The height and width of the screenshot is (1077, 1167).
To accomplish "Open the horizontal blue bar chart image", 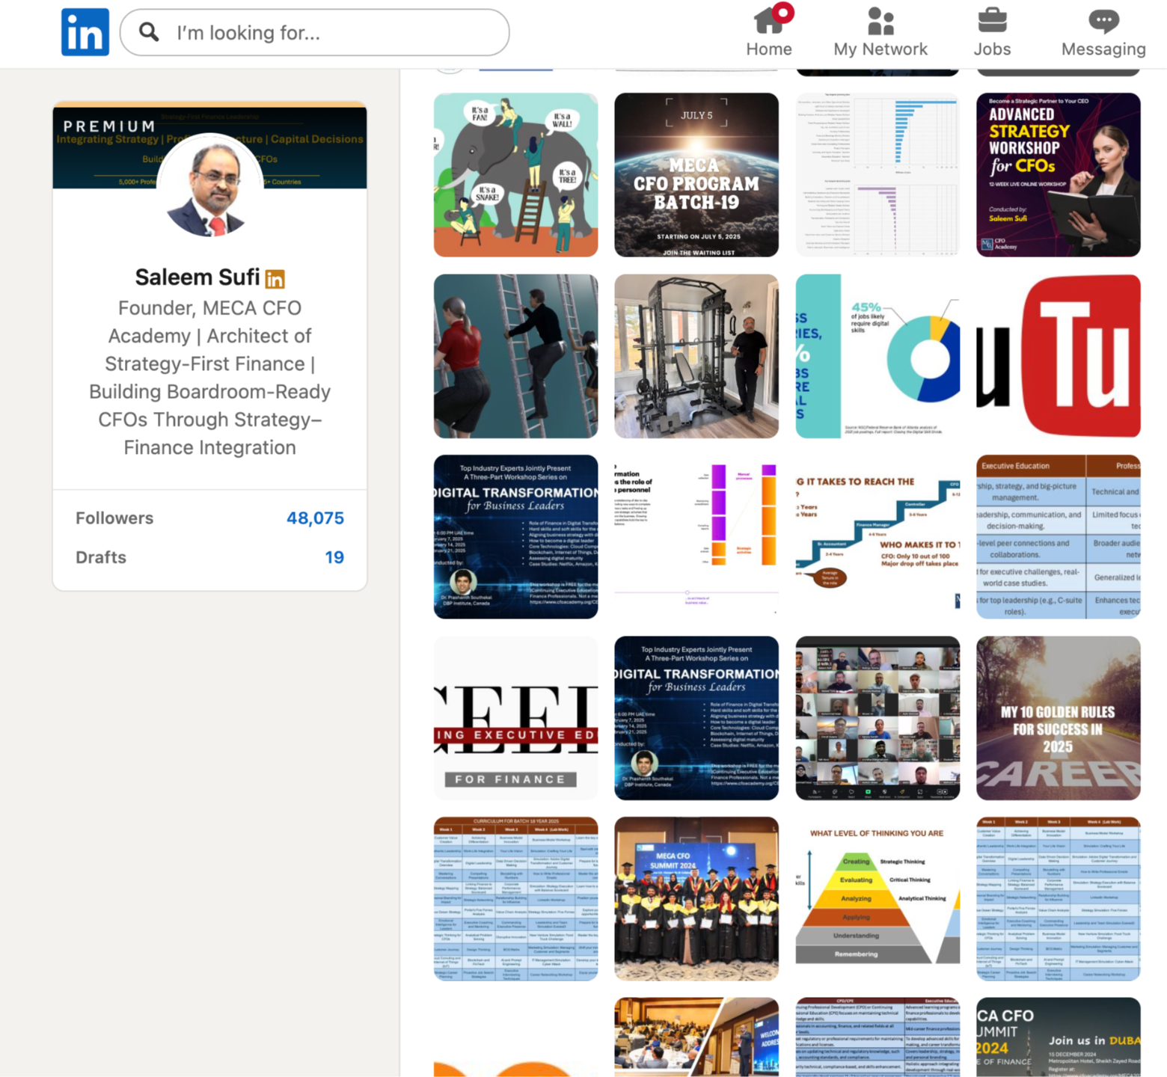I will pos(877,175).
